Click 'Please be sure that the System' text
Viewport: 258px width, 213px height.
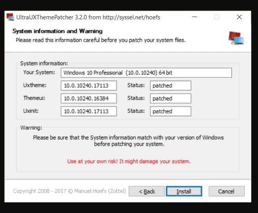click(128, 141)
